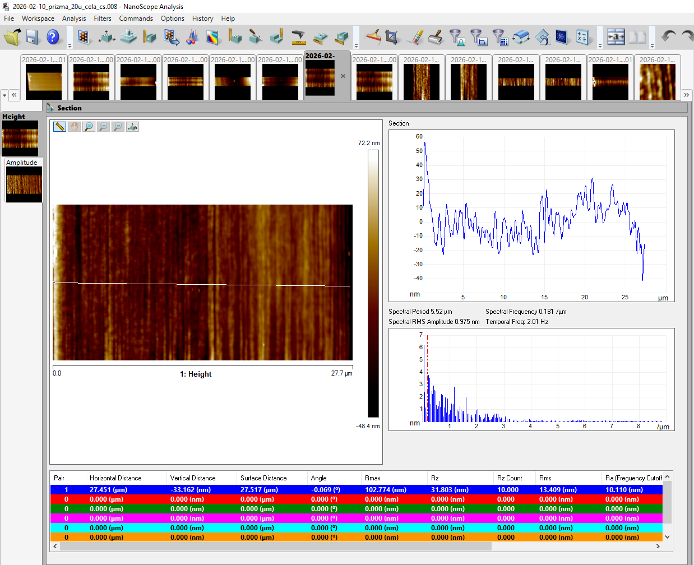Click the blue Help question mark icon

(53, 37)
